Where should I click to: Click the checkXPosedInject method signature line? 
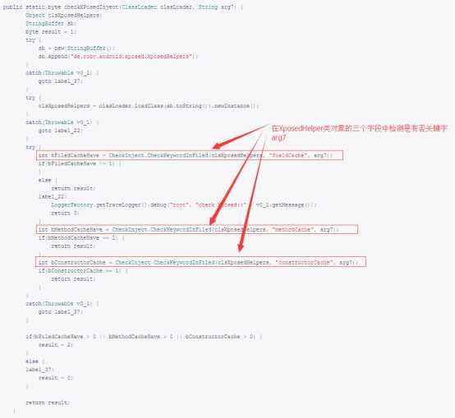[x=123, y=7]
